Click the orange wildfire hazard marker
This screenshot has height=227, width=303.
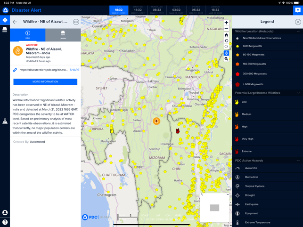[x=156, y=121]
